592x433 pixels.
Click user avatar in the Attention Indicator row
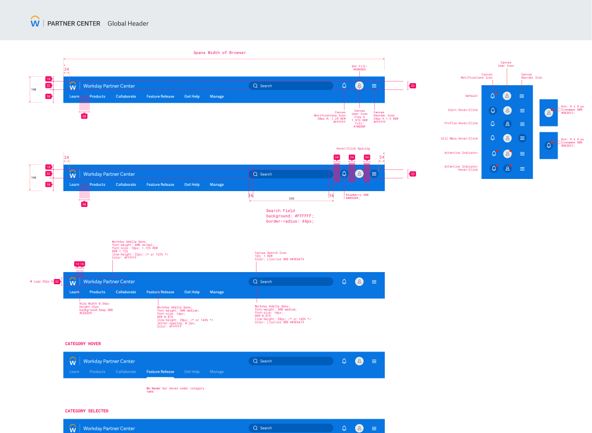click(507, 154)
